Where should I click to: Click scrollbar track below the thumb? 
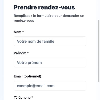[x=99, y=91]
